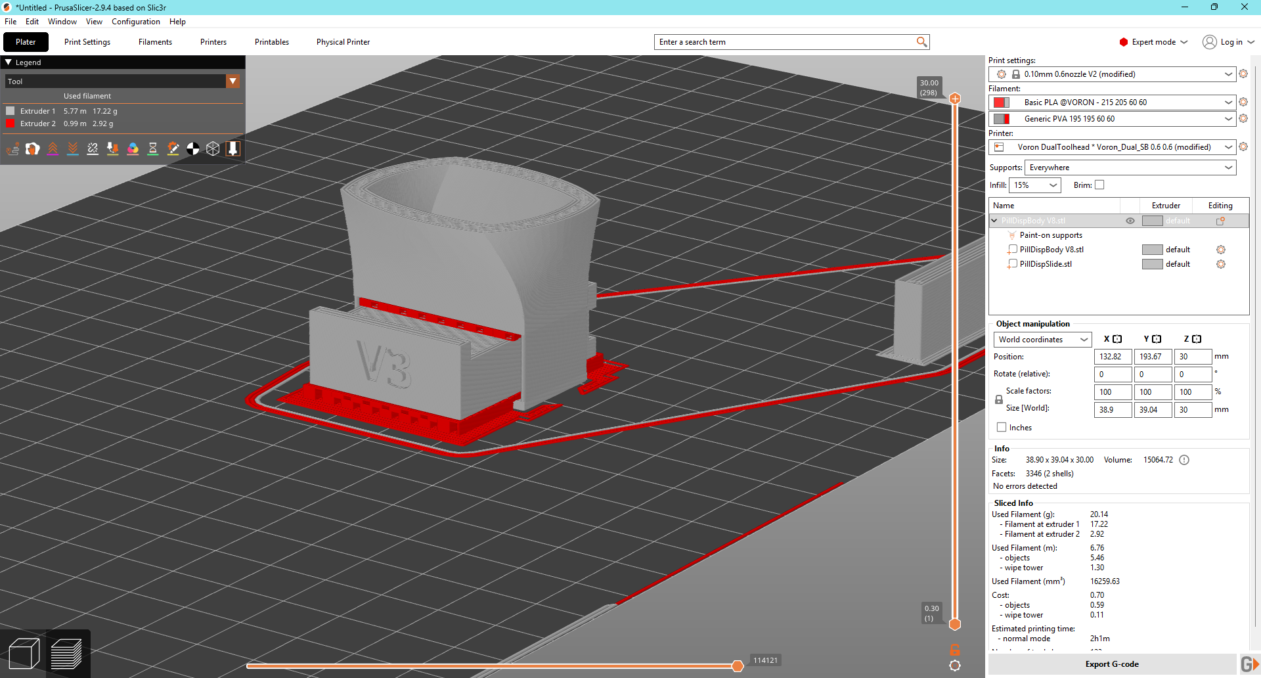Toggle color changes icon in legend toolbar
The width and height of the screenshot is (1261, 678).
[133, 149]
